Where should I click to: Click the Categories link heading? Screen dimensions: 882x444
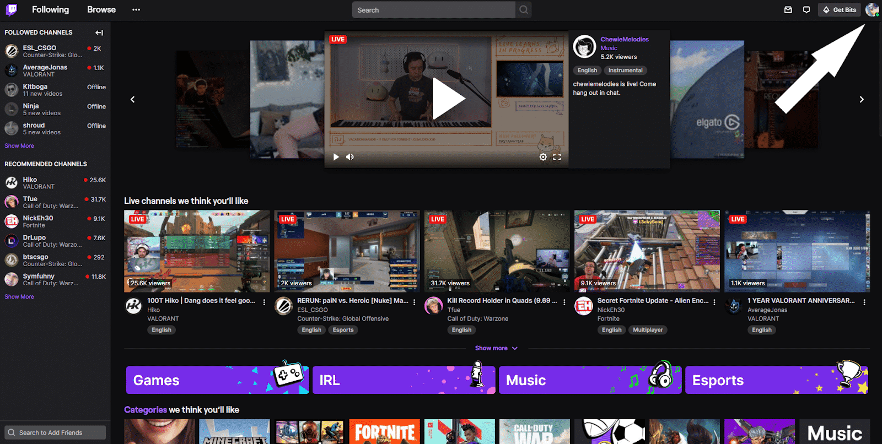pyautogui.click(x=146, y=410)
